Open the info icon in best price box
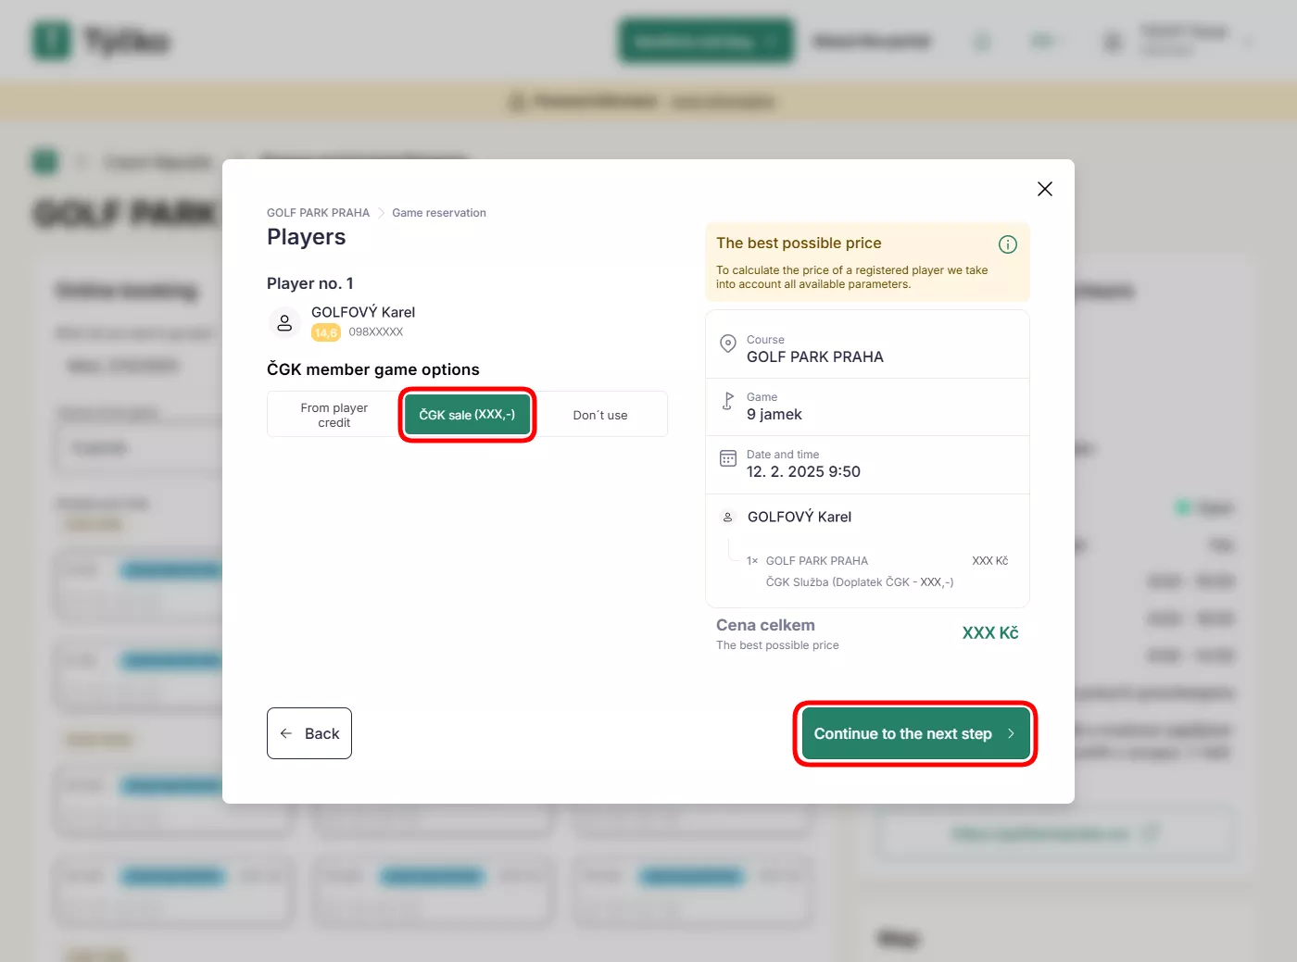1297x962 pixels. coord(1008,244)
